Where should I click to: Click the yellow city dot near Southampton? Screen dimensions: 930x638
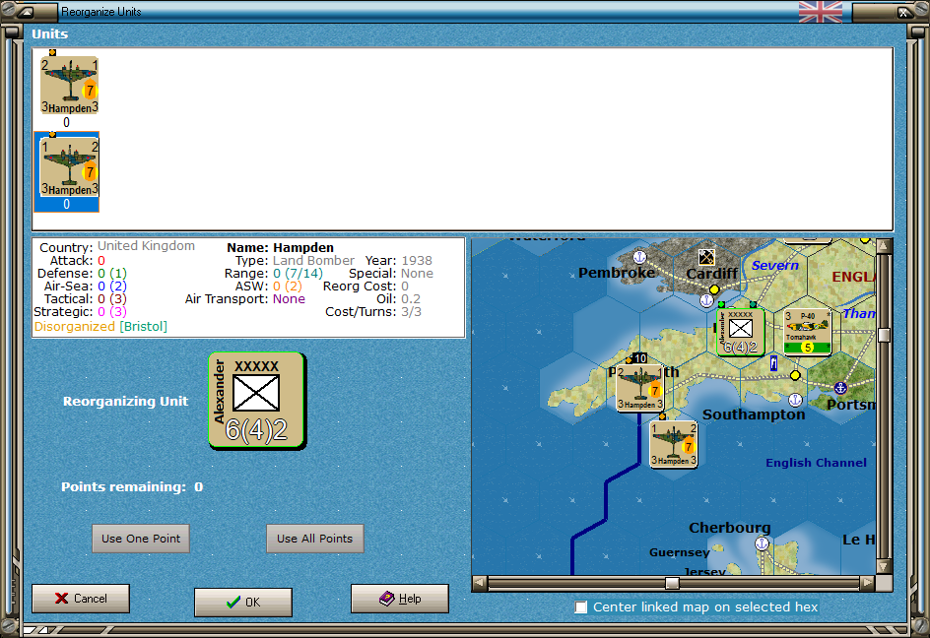[795, 375]
